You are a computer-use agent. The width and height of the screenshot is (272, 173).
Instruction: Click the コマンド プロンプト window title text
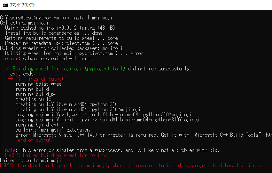[x=23, y=5]
